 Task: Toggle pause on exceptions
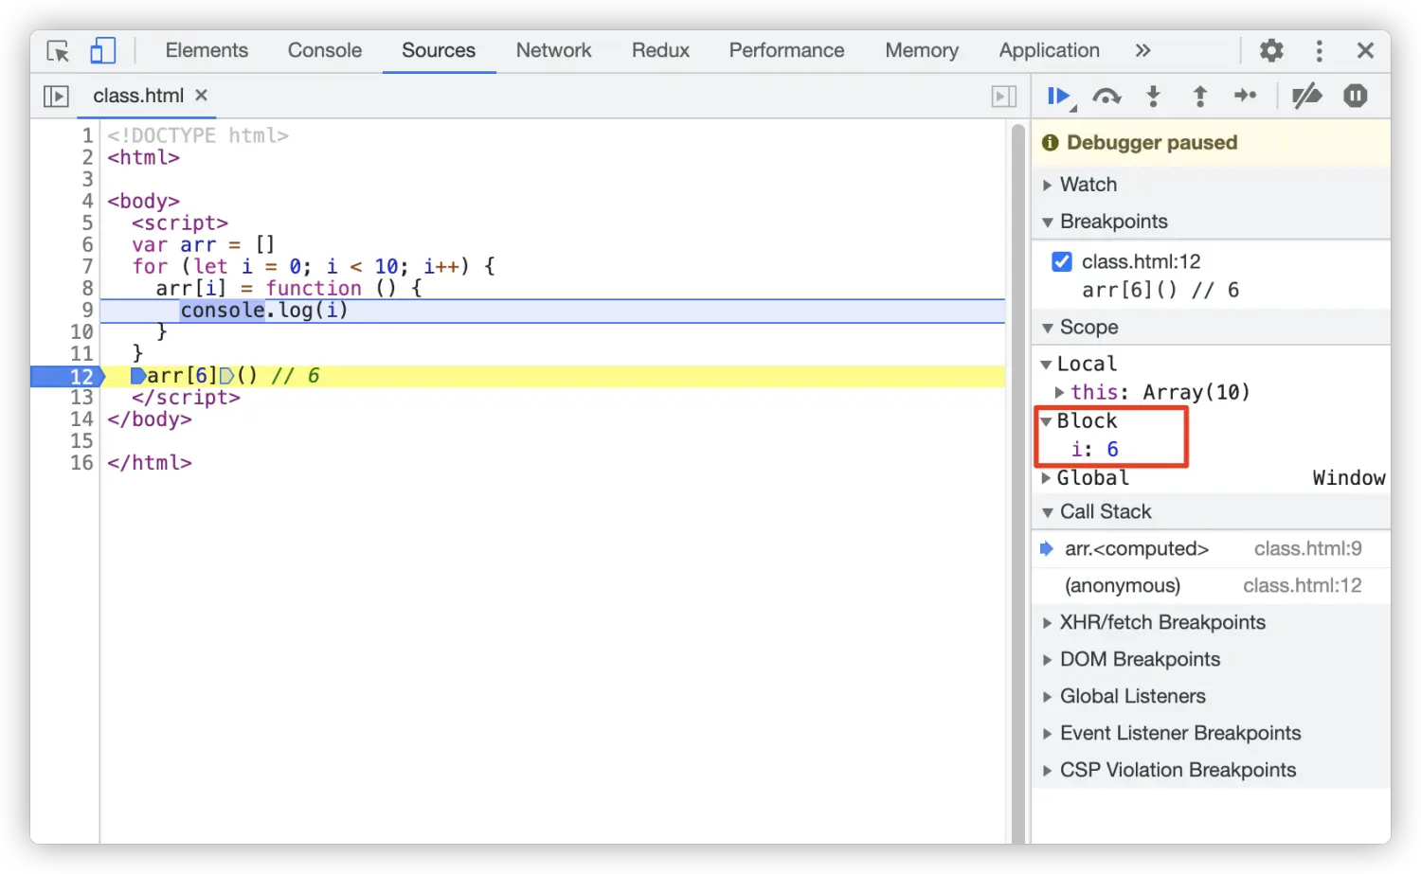(1356, 96)
